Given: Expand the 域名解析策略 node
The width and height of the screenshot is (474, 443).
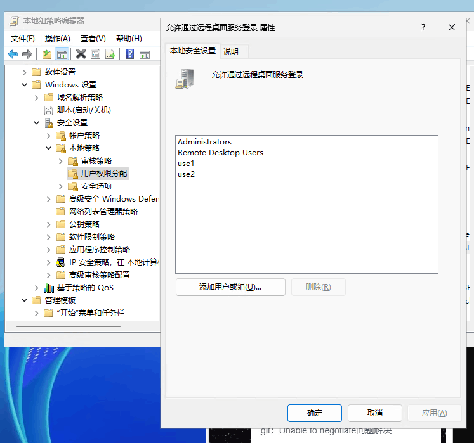Looking at the screenshot, I should point(37,98).
